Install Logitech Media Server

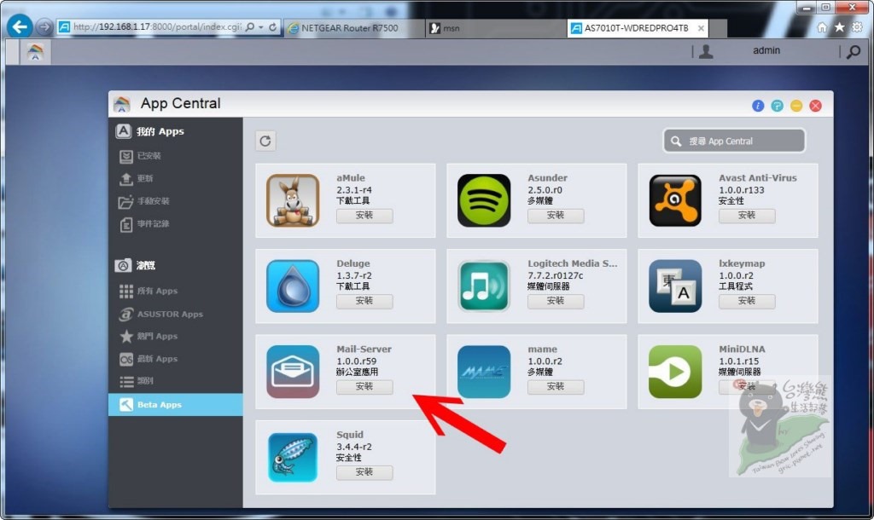tap(556, 301)
